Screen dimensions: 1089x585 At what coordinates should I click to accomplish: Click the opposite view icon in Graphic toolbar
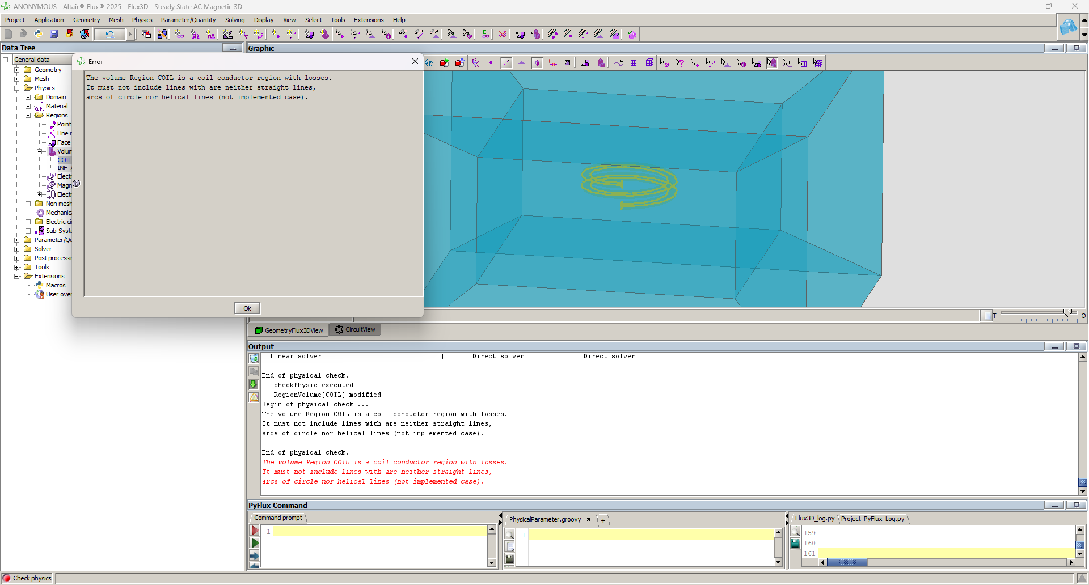(429, 63)
